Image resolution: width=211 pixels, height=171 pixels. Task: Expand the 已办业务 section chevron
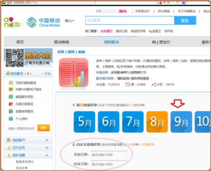[47, 147]
